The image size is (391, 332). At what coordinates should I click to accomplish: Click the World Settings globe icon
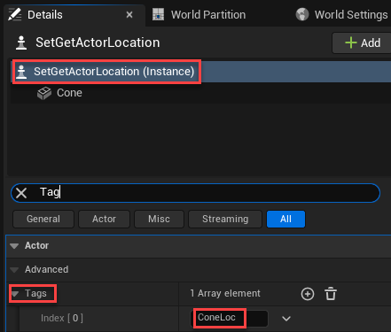[302, 14]
